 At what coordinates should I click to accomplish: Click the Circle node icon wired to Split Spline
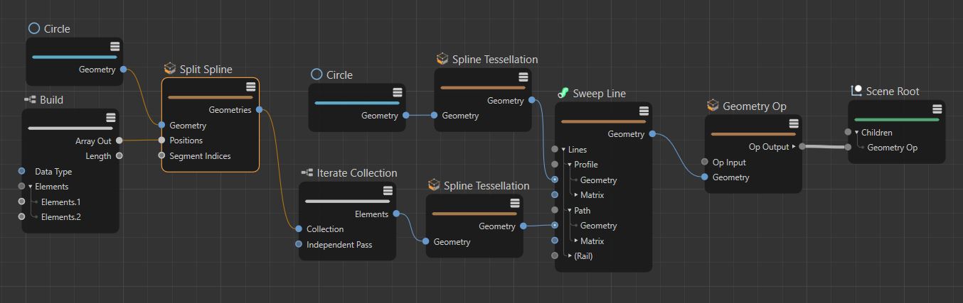coord(34,28)
